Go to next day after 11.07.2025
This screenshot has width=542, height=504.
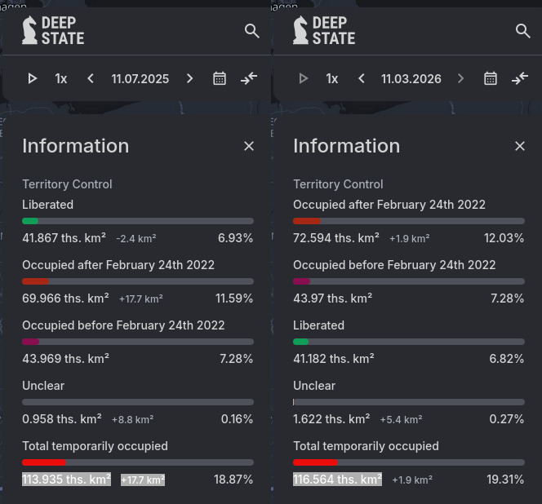(190, 78)
